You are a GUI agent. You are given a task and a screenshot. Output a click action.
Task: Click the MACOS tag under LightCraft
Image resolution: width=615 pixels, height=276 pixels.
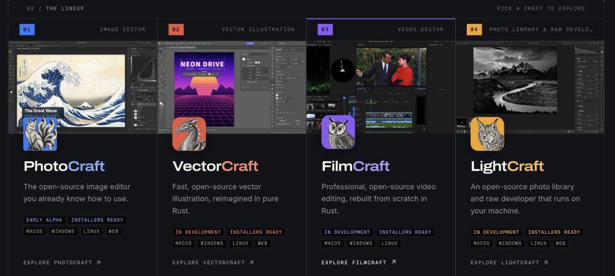tap(482, 244)
